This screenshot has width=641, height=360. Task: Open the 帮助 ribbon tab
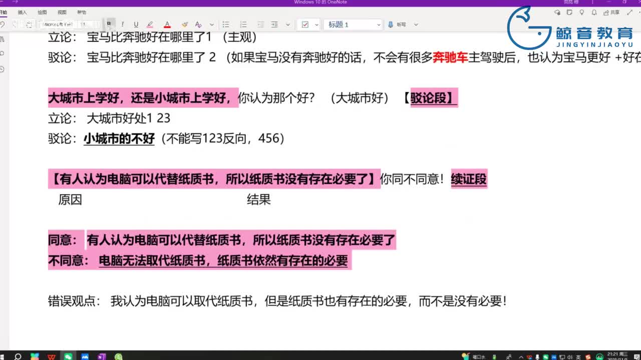coord(81,12)
